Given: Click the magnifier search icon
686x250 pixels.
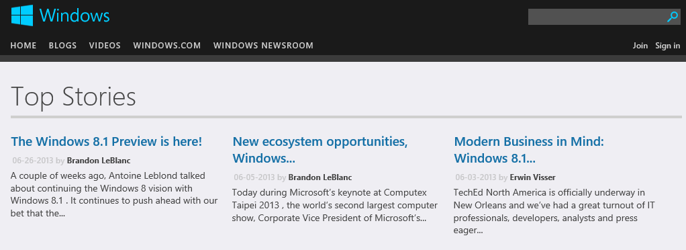Looking at the screenshot, I should coord(673,17).
